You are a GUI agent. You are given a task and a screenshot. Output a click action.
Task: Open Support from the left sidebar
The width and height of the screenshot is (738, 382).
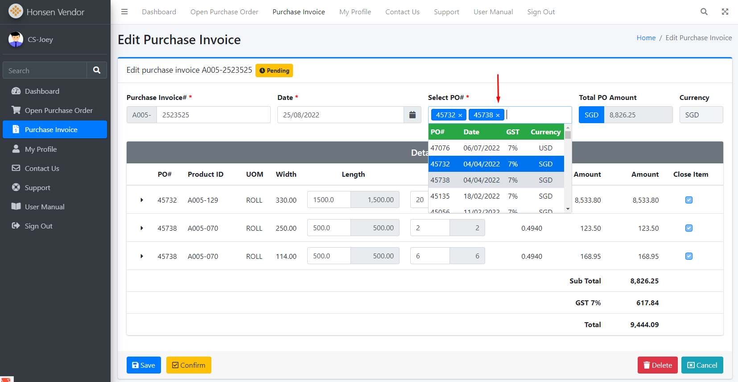click(x=37, y=188)
